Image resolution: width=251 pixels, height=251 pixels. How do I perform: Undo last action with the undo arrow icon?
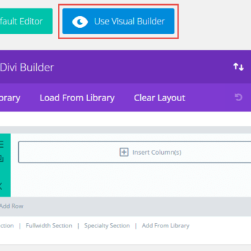(x=238, y=98)
